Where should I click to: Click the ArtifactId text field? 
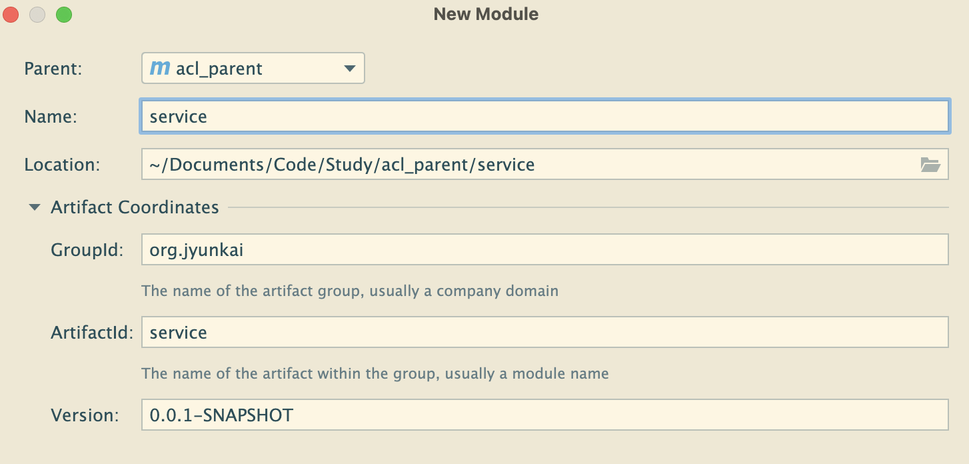coord(544,332)
